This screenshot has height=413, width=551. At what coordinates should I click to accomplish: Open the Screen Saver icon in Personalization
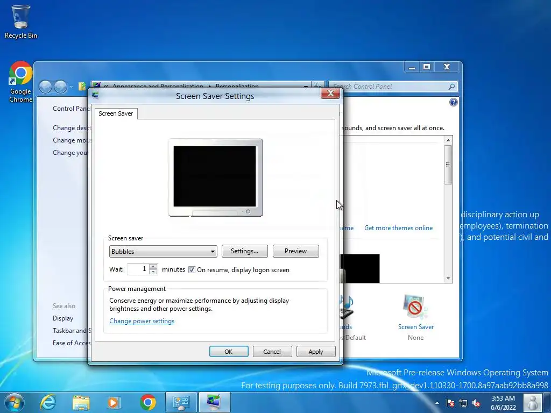(x=416, y=317)
